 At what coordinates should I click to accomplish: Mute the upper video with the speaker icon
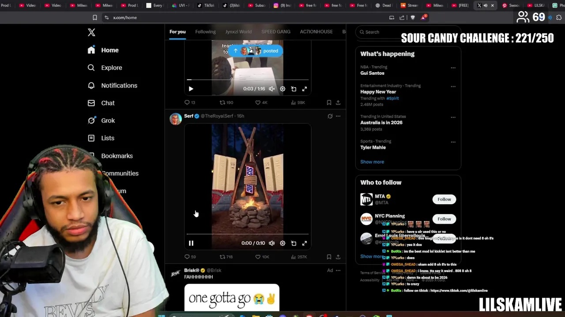tap(272, 89)
